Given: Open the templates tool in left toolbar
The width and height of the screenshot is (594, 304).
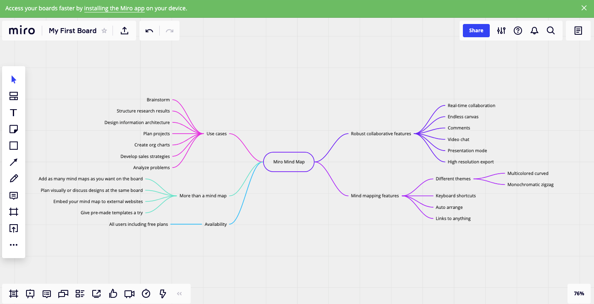Looking at the screenshot, I should 14,96.
